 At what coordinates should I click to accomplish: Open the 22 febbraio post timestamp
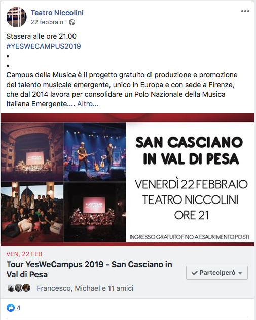coord(47,22)
